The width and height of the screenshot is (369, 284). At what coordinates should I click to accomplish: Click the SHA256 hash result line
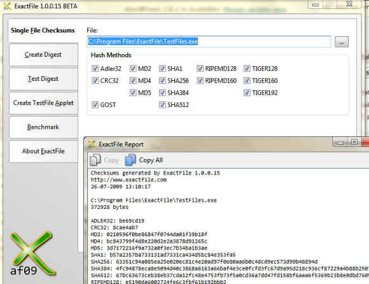click(x=204, y=262)
